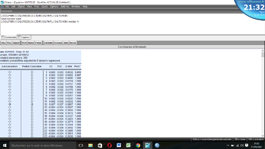Open the Help menu
The width and height of the screenshot is (265, 149).
(85, 6)
